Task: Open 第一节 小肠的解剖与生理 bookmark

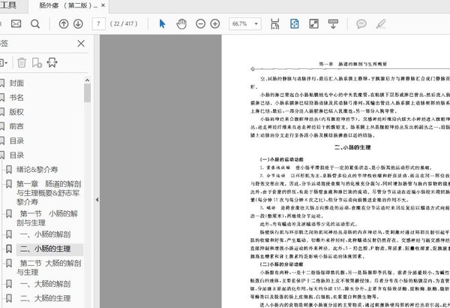Action: 47,218
